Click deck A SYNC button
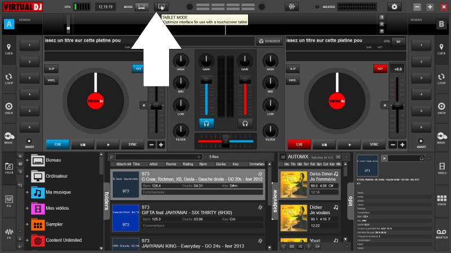Screen dimensions: 451x253 click(132, 144)
